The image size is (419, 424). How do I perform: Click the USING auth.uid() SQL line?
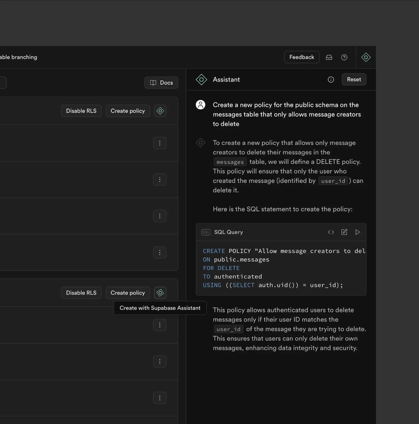pos(273,285)
